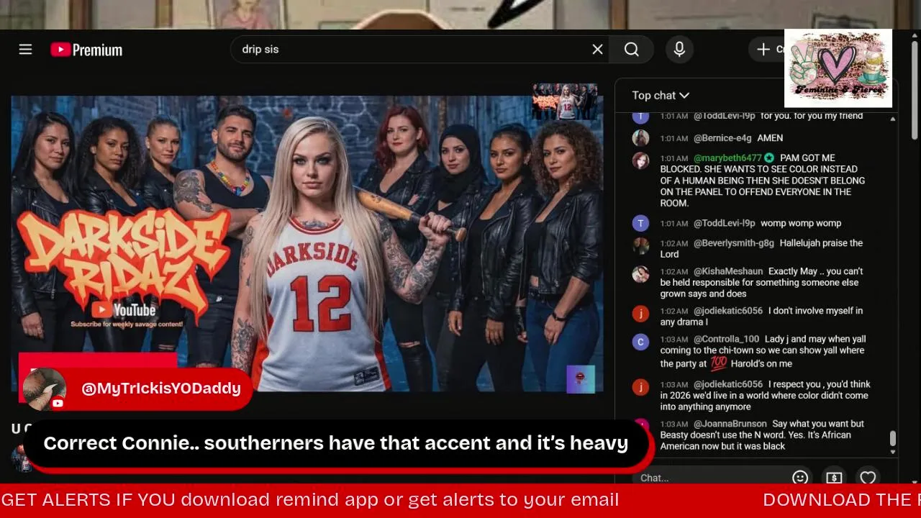
Task: Start voice search with microphone
Action: point(679,49)
